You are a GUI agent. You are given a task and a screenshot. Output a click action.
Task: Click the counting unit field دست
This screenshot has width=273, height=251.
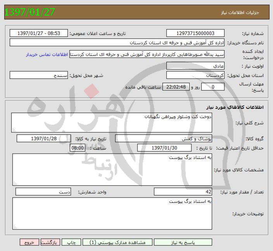(43, 192)
